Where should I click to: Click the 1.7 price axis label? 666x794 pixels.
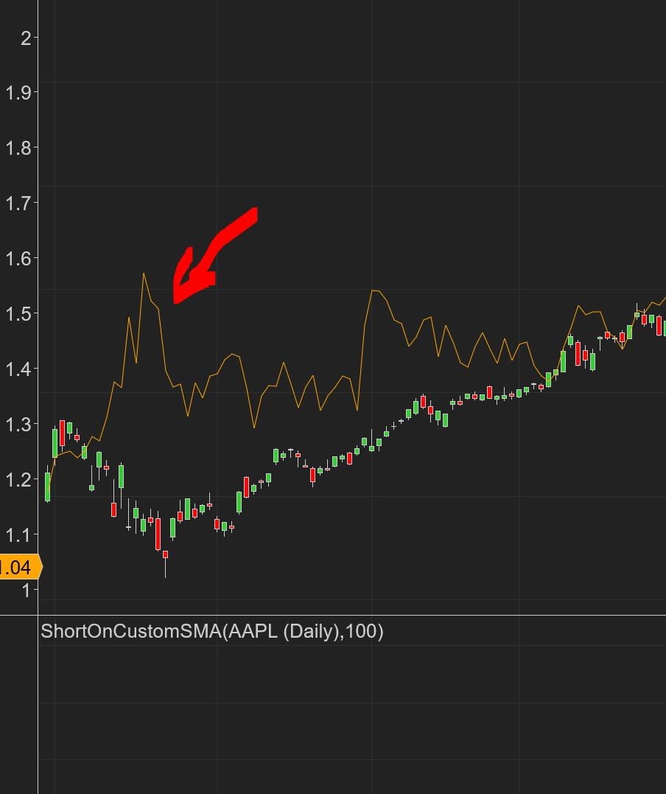(18, 203)
